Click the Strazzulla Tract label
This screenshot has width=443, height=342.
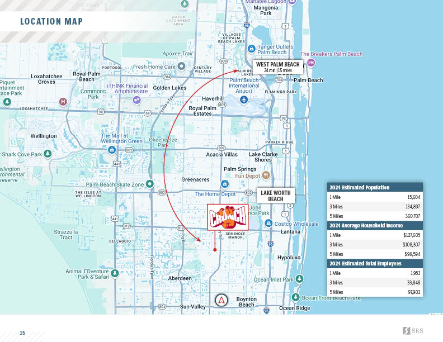[x=66, y=235]
